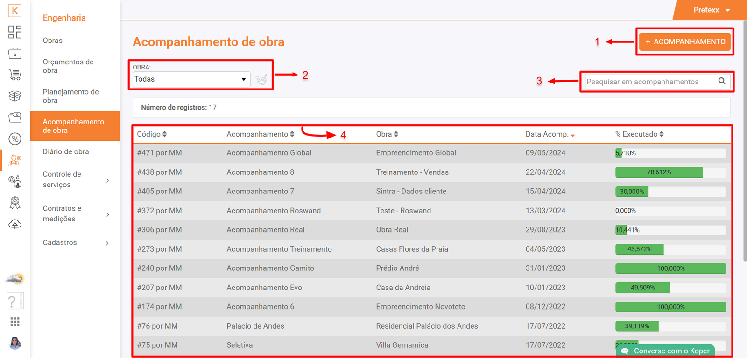
Task: Expand Controle de serviços submenu
Action: pos(75,179)
